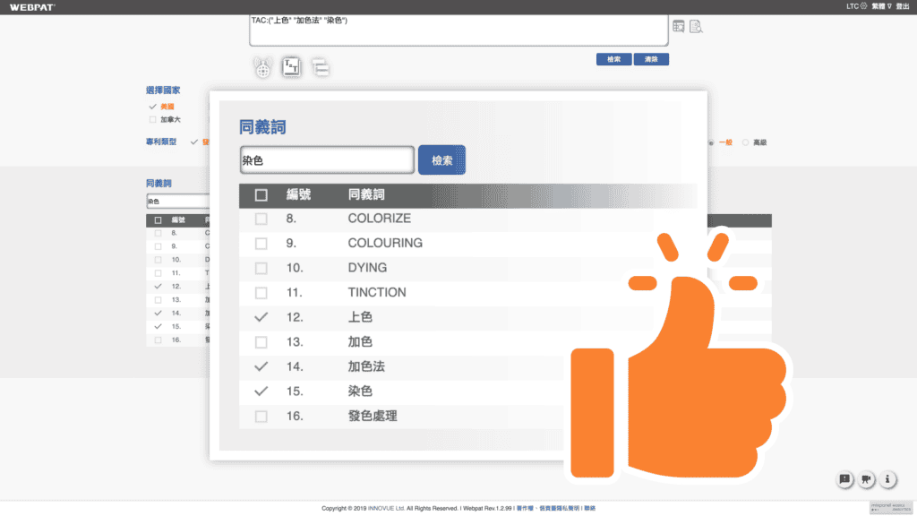Select the globe search mode icon
The width and height of the screenshot is (917, 516).
point(261,66)
